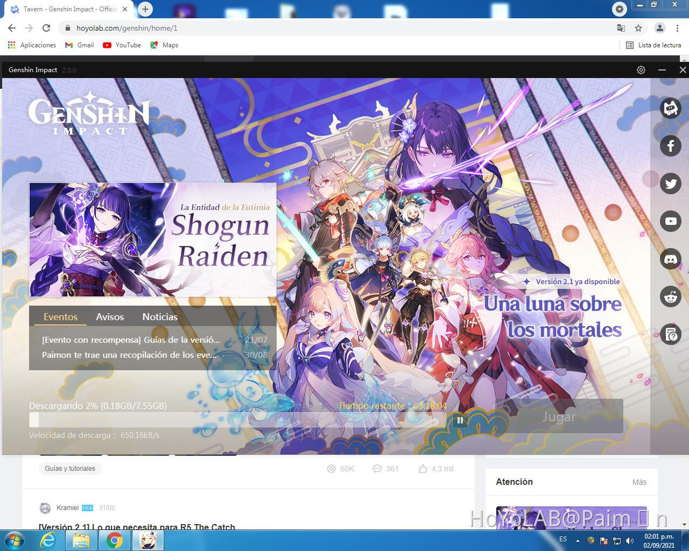Screen dimensions: 689x551
Task: Switch to the Noticias tab
Action: point(160,317)
